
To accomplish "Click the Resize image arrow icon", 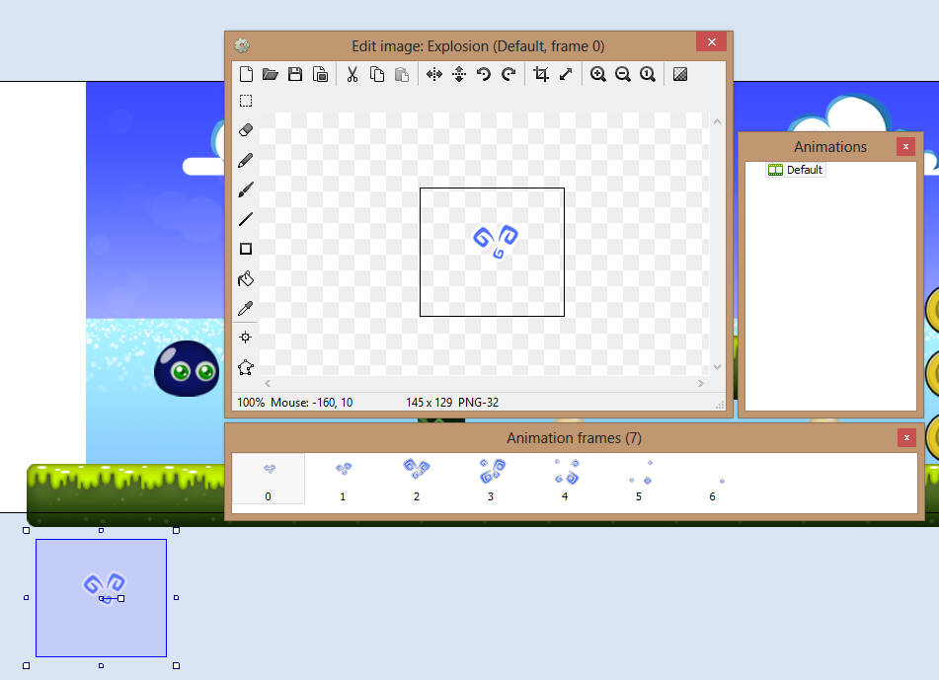I will tap(566, 74).
